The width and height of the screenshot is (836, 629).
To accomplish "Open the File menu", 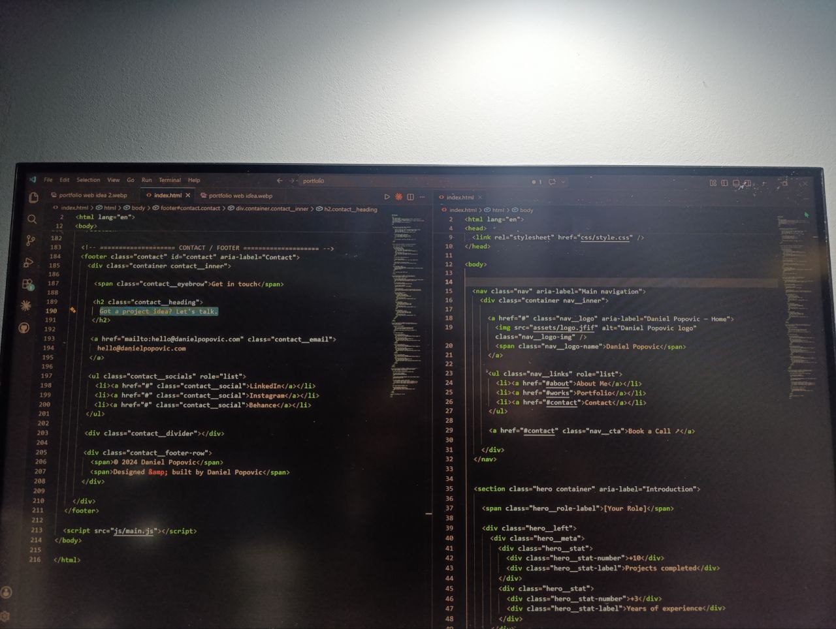I will click(48, 179).
